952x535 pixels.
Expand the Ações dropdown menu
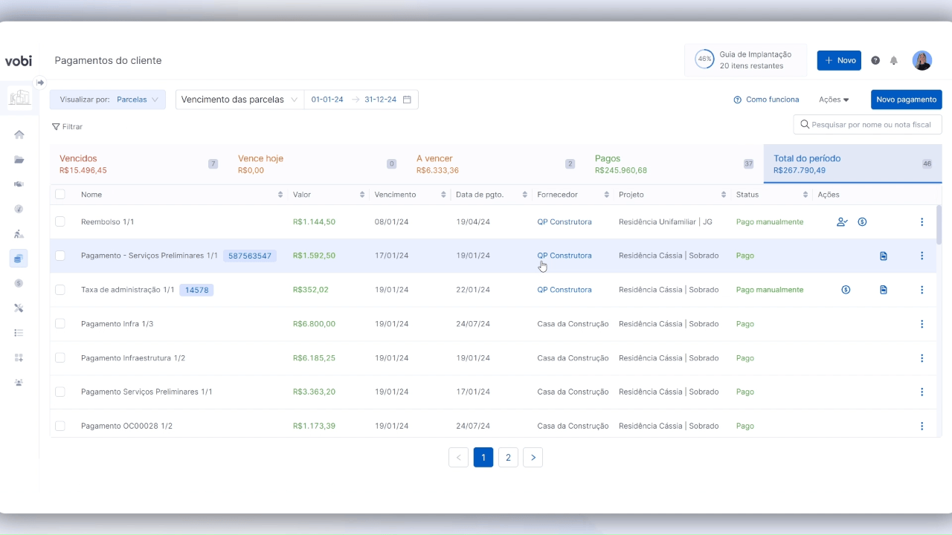(x=834, y=100)
